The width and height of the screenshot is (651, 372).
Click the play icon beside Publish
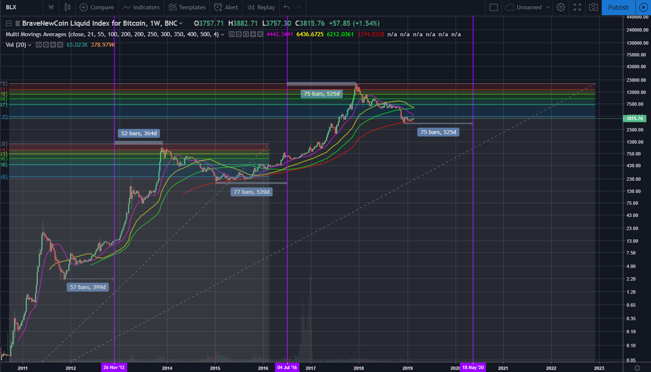[643, 7]
